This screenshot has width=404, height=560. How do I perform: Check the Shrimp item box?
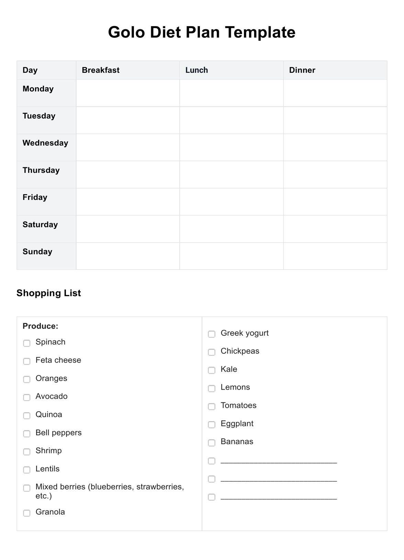coord(27,452)
